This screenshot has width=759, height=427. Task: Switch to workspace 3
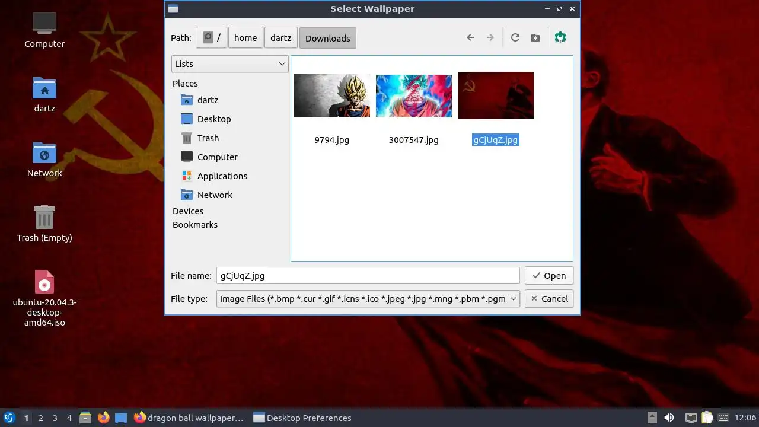[55, 418]
